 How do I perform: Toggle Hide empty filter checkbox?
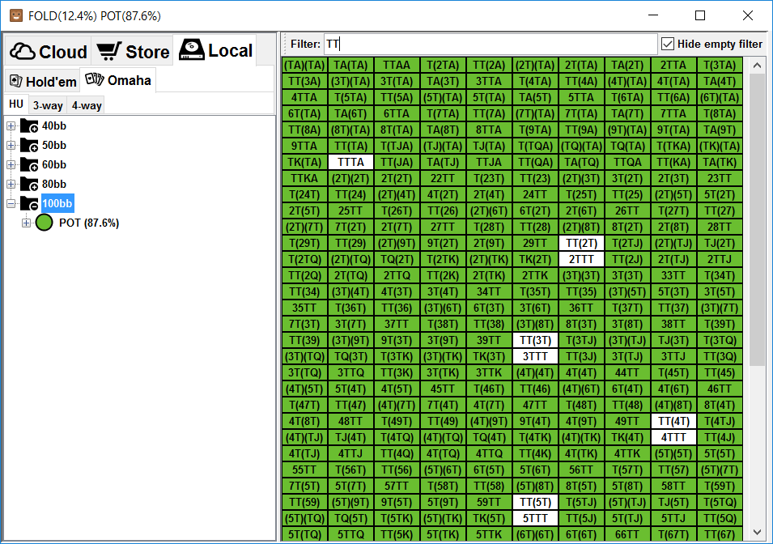[668, 44]
